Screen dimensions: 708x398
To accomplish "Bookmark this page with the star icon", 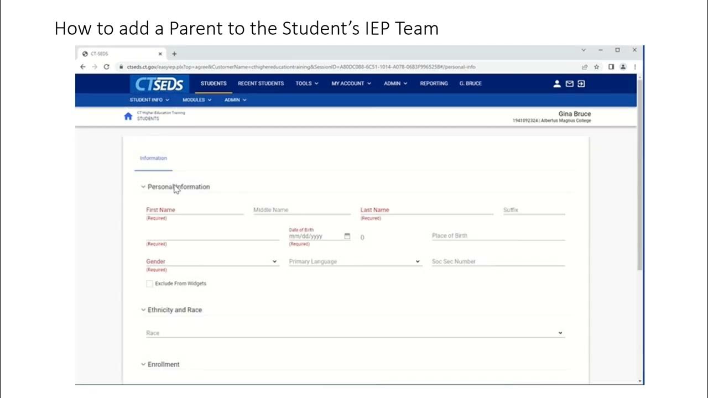I will (597, 67).
